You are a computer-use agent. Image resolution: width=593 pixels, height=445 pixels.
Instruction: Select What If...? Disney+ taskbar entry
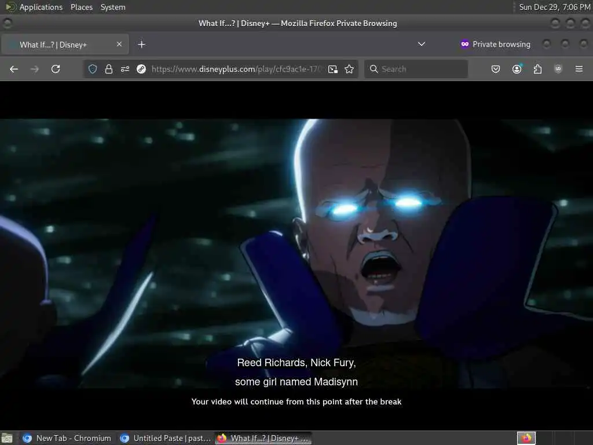[263, 438]
